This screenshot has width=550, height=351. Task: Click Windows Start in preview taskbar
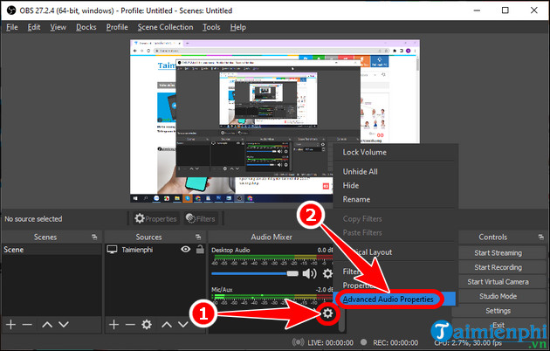pyautogui.click(x=135, y=198)
